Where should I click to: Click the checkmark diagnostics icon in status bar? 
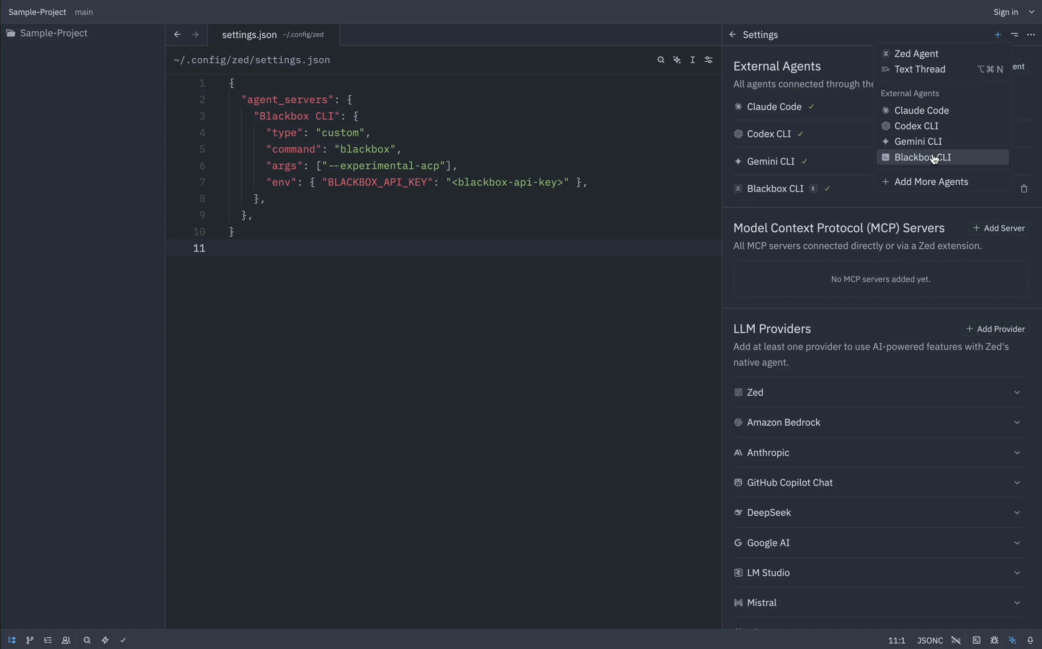pyautogui.click(x=123, y=640)
